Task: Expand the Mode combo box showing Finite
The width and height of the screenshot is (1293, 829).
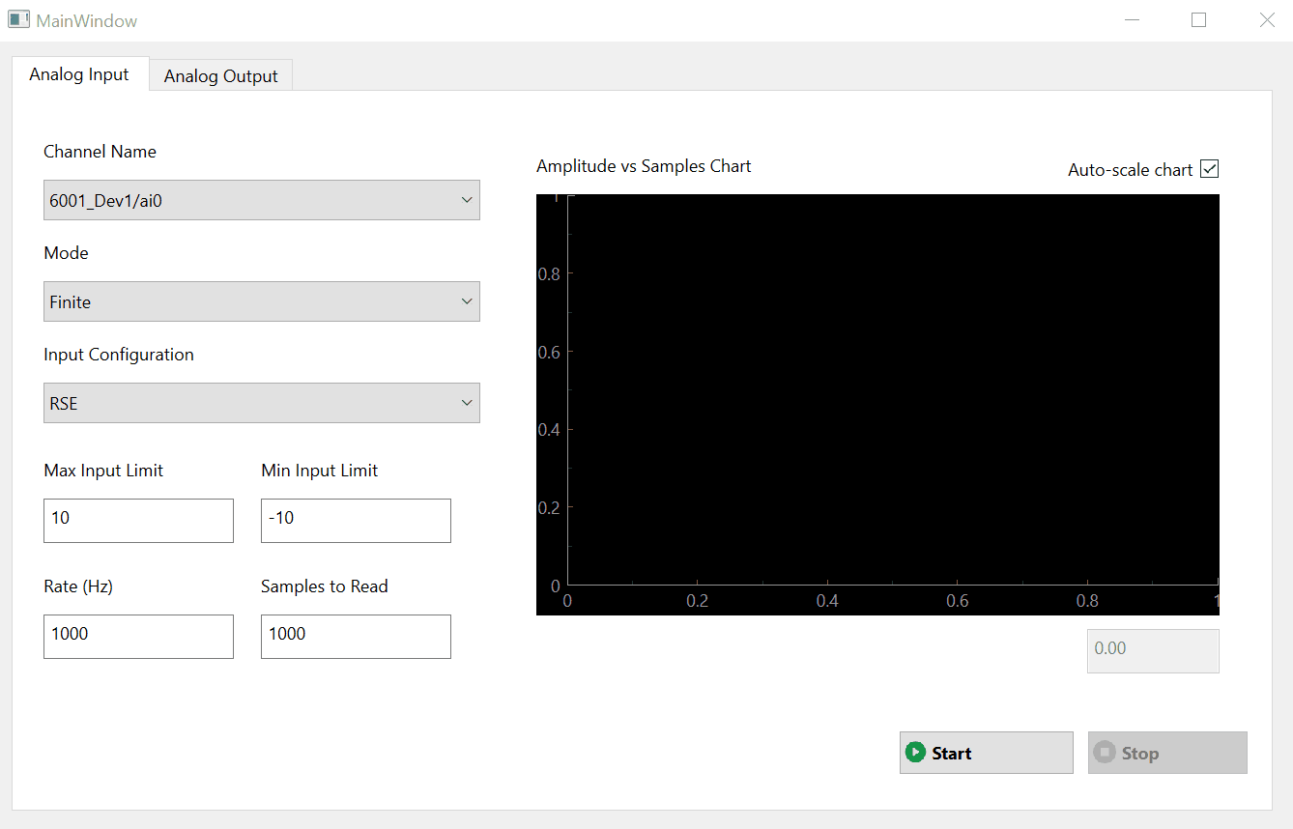Action: 262,301
